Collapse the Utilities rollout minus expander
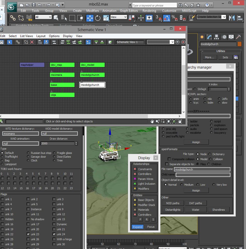The height and width of the screenshot is (249, 246). [x=203, y=51]
